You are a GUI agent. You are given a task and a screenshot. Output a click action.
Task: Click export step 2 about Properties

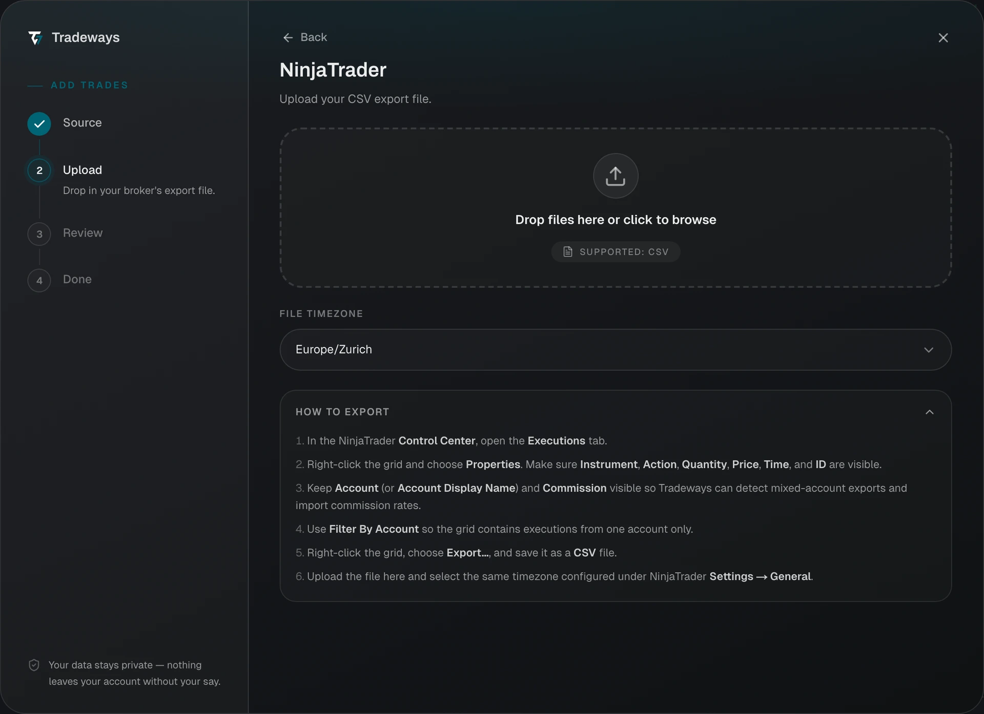click(x=588, y=465)
